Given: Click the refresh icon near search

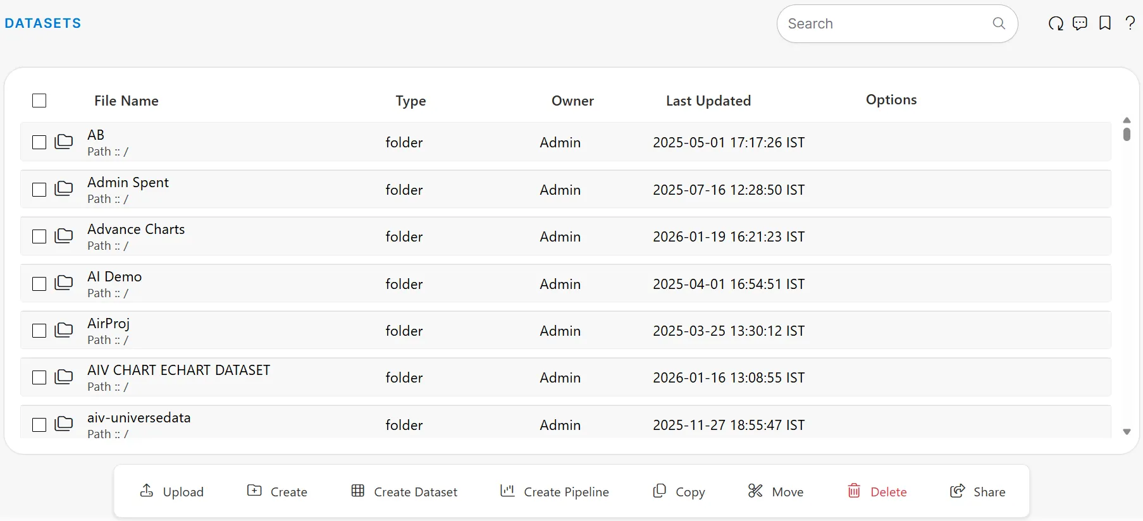Looking at the screenshot, I should tap(1056, 24).
